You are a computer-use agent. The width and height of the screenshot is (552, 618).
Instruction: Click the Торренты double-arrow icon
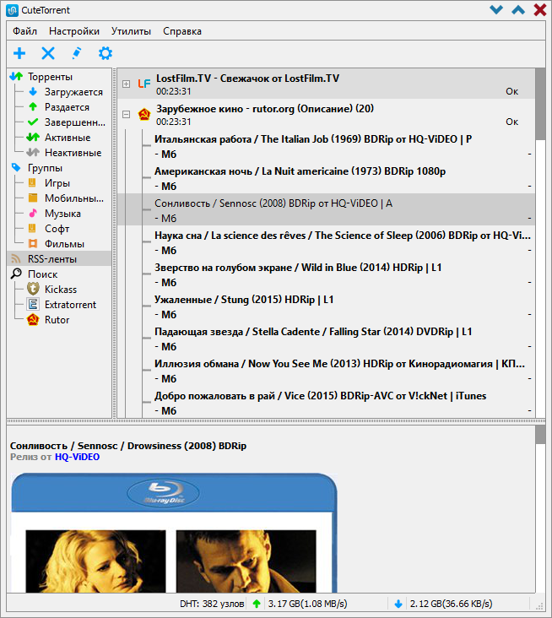pos(16,77)
